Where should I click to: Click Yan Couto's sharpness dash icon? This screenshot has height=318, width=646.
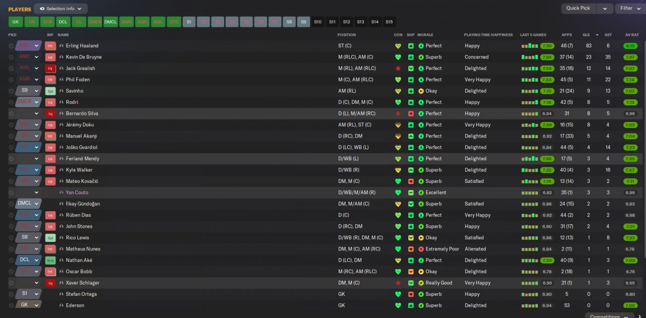click(x=411, y=193)
